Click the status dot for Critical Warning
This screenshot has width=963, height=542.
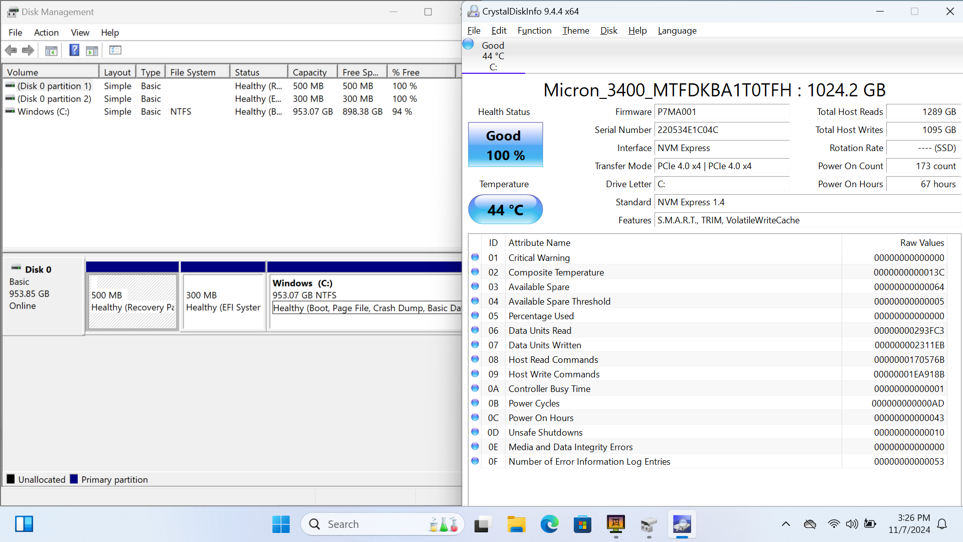[475, 257]
